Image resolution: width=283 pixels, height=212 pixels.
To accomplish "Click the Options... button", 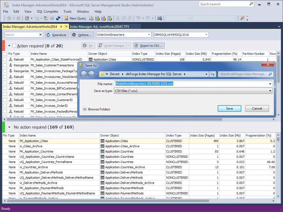I will pos(82,35).
